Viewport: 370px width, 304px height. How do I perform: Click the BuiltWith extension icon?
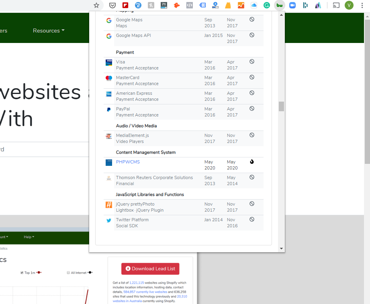(x=279, y=5)
